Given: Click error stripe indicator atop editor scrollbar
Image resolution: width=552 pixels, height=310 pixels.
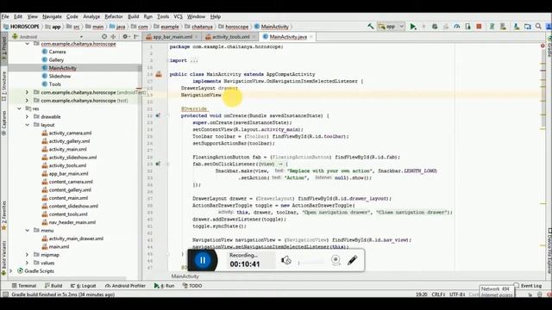Looking at the screenshot, I should pos(543,46).
